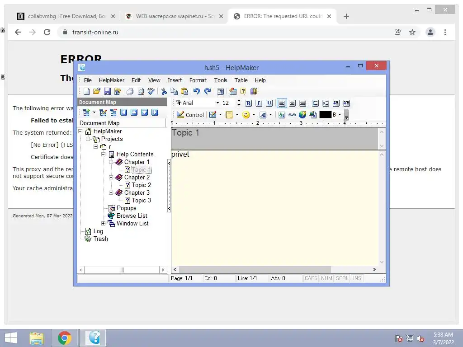Click editor horizontal scrollbar right arrow

point(374,269)
